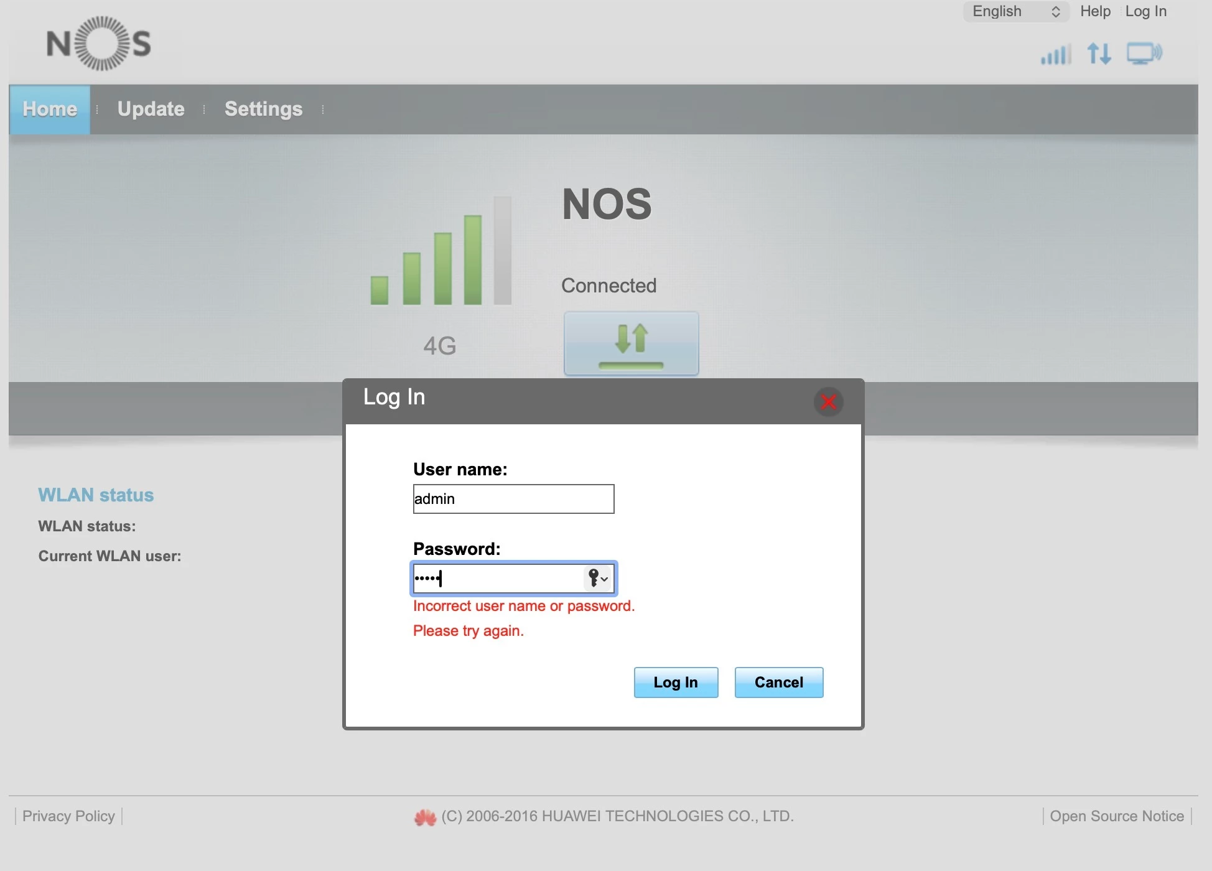The image size is (1212, 871).
Task: Open the English language dropdown
Action: (x=1015, y=12)
